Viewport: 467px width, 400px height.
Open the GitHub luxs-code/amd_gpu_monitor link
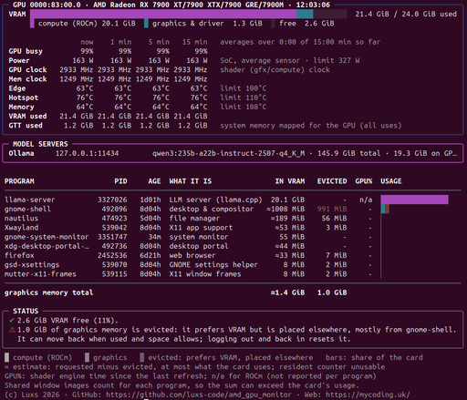199,395
